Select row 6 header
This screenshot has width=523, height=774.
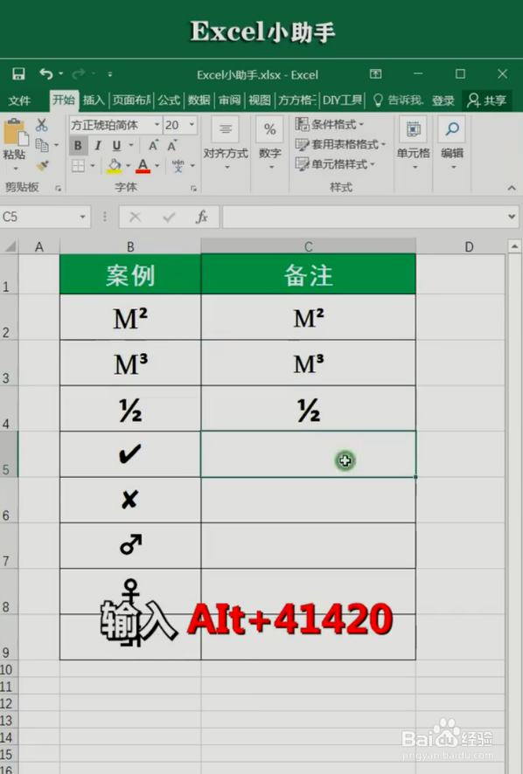click(9, 500)
